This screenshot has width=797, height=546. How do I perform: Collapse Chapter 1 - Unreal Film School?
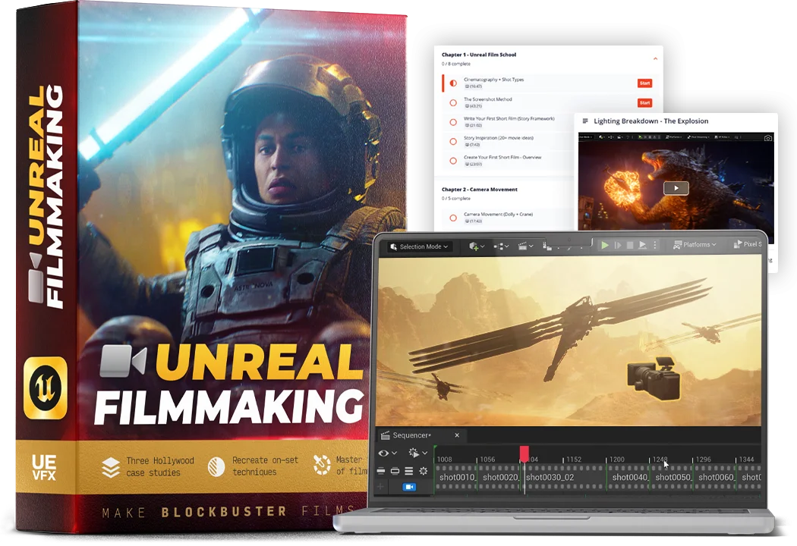(655, 59)
